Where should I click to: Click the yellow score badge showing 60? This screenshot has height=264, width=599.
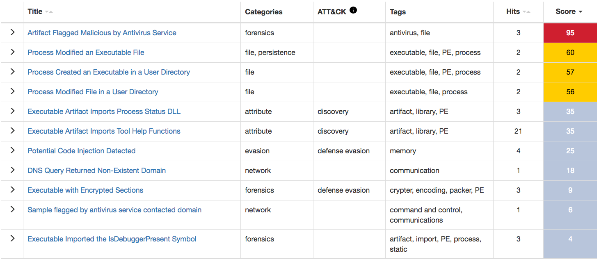point(570,52)
